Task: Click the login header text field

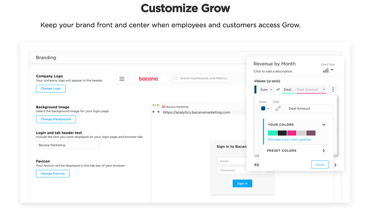Action: click(67, 145)
